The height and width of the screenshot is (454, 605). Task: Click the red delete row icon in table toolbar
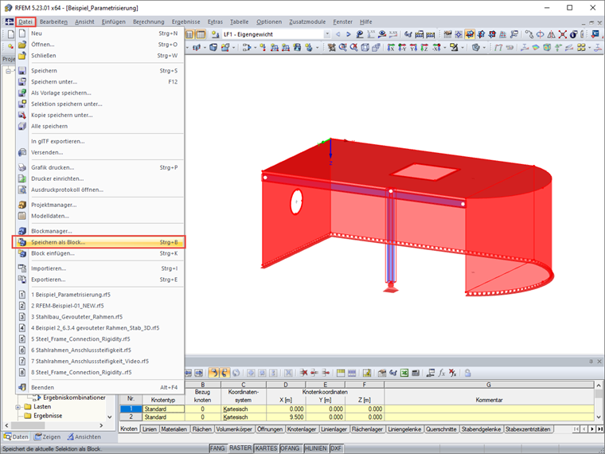tap(303, 373)
